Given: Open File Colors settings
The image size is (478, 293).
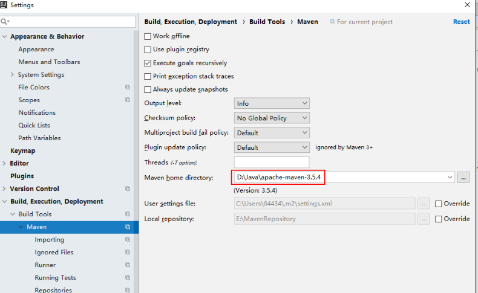Looking at the screenshot, I should [34, 88].
